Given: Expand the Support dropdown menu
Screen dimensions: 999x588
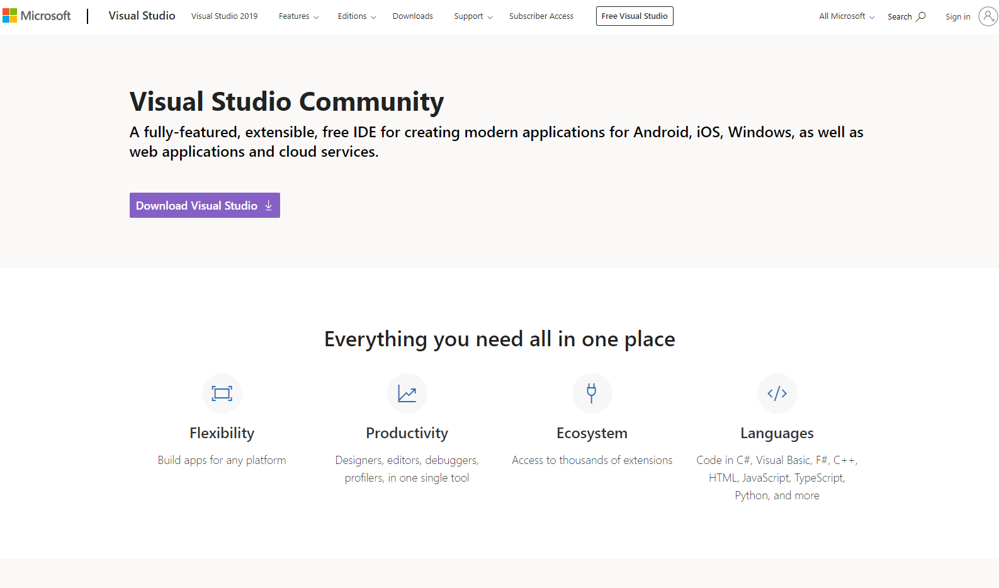Looking at the screenshot, I should (473, 16).
